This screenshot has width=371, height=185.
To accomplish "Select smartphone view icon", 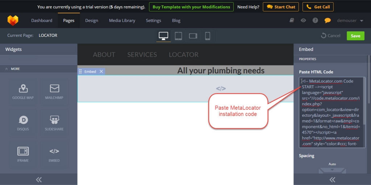I will tap(208, 36).
